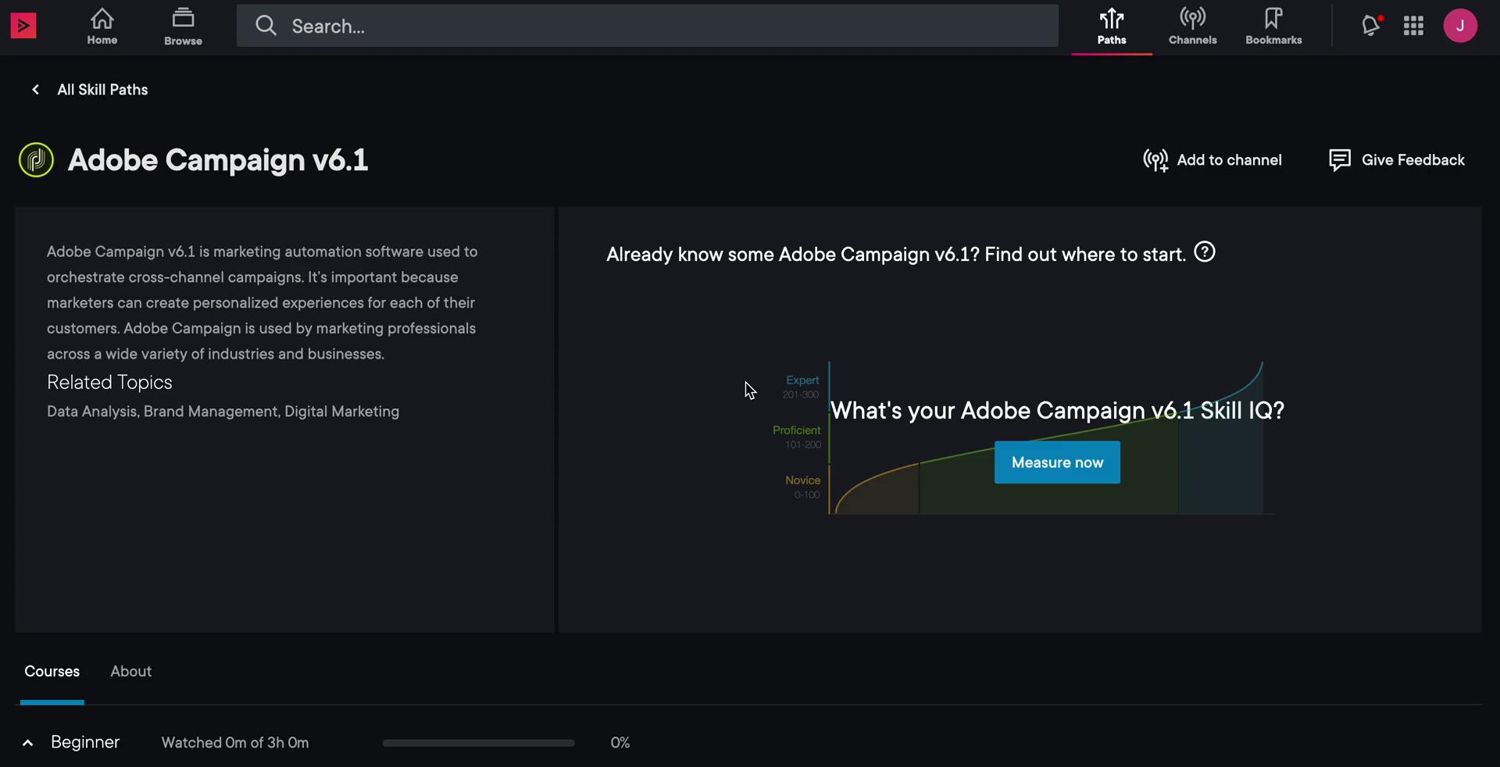1500x767 pixels.
Task: Click 'Watched 0m of 3h 0m' text
Action: (x=235, y=743)
